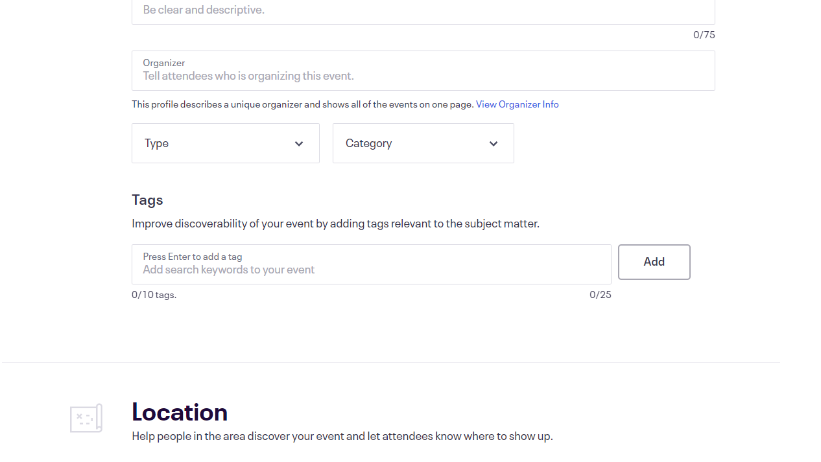The width and height of the screenshot is (821, 462).
Task: Click the Tags section heading
Action: pos(147,200)
